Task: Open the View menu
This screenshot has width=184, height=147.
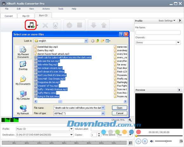Action: pyautogui.click(x=32, y=9)
